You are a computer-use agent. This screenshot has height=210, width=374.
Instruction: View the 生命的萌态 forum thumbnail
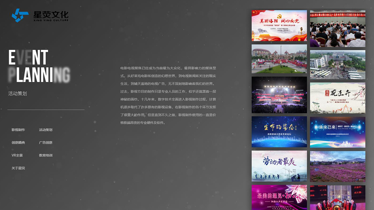[279, 132]
